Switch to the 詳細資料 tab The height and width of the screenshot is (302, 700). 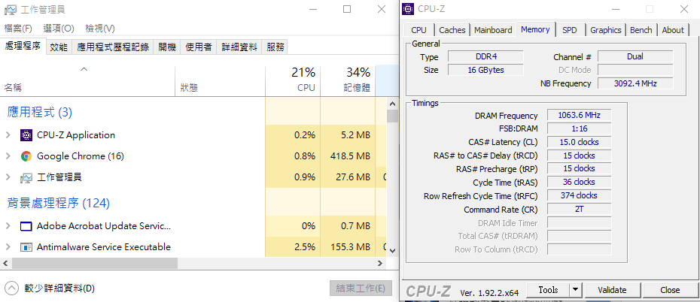[x=239, y=47]
